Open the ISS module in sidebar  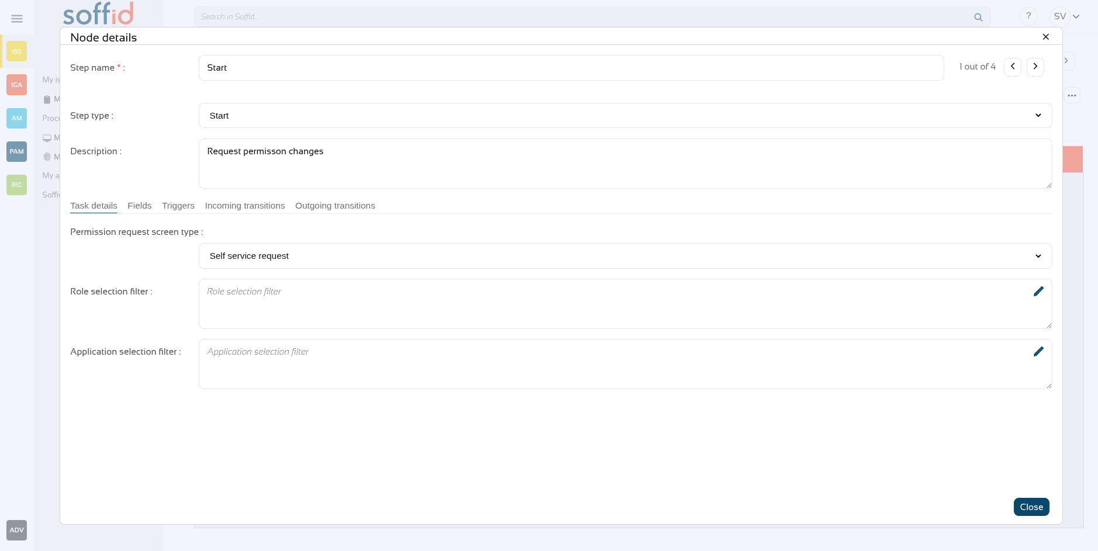pos(16,51)
